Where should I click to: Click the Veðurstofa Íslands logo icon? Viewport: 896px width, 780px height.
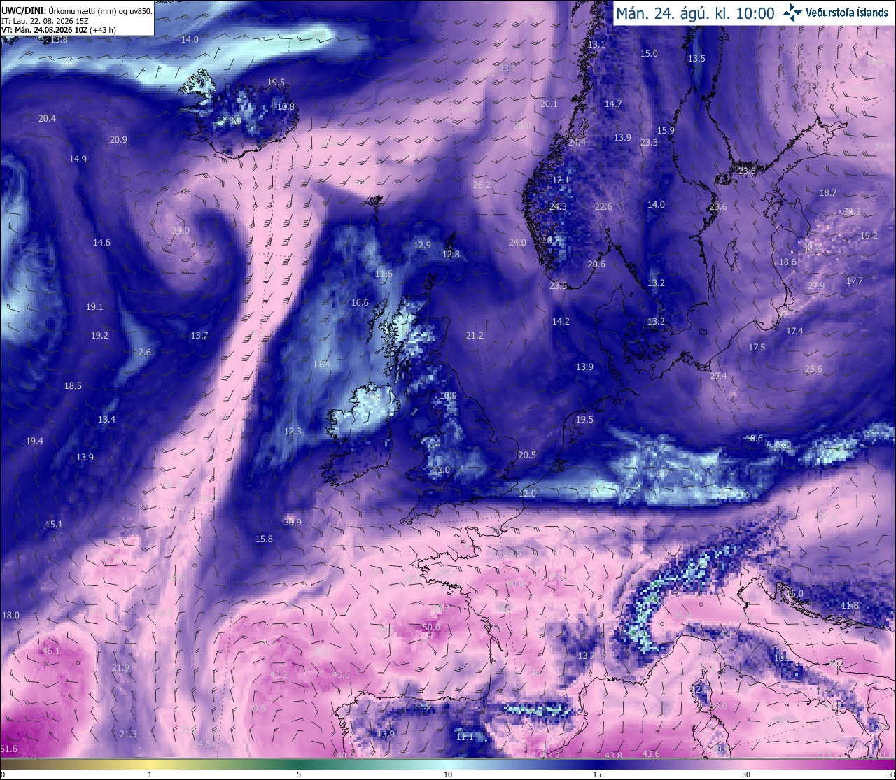click(792, 13)
